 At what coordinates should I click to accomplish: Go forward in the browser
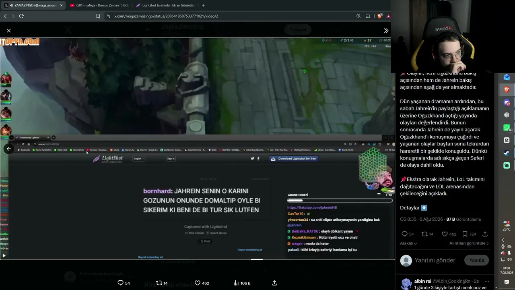[x=13, y=16]
